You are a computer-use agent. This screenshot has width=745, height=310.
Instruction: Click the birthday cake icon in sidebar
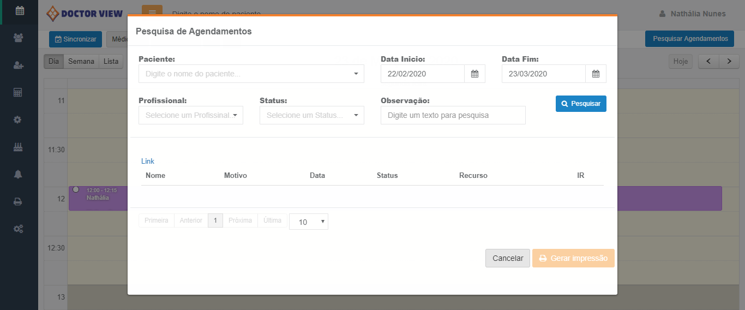[x=19, y=147]
